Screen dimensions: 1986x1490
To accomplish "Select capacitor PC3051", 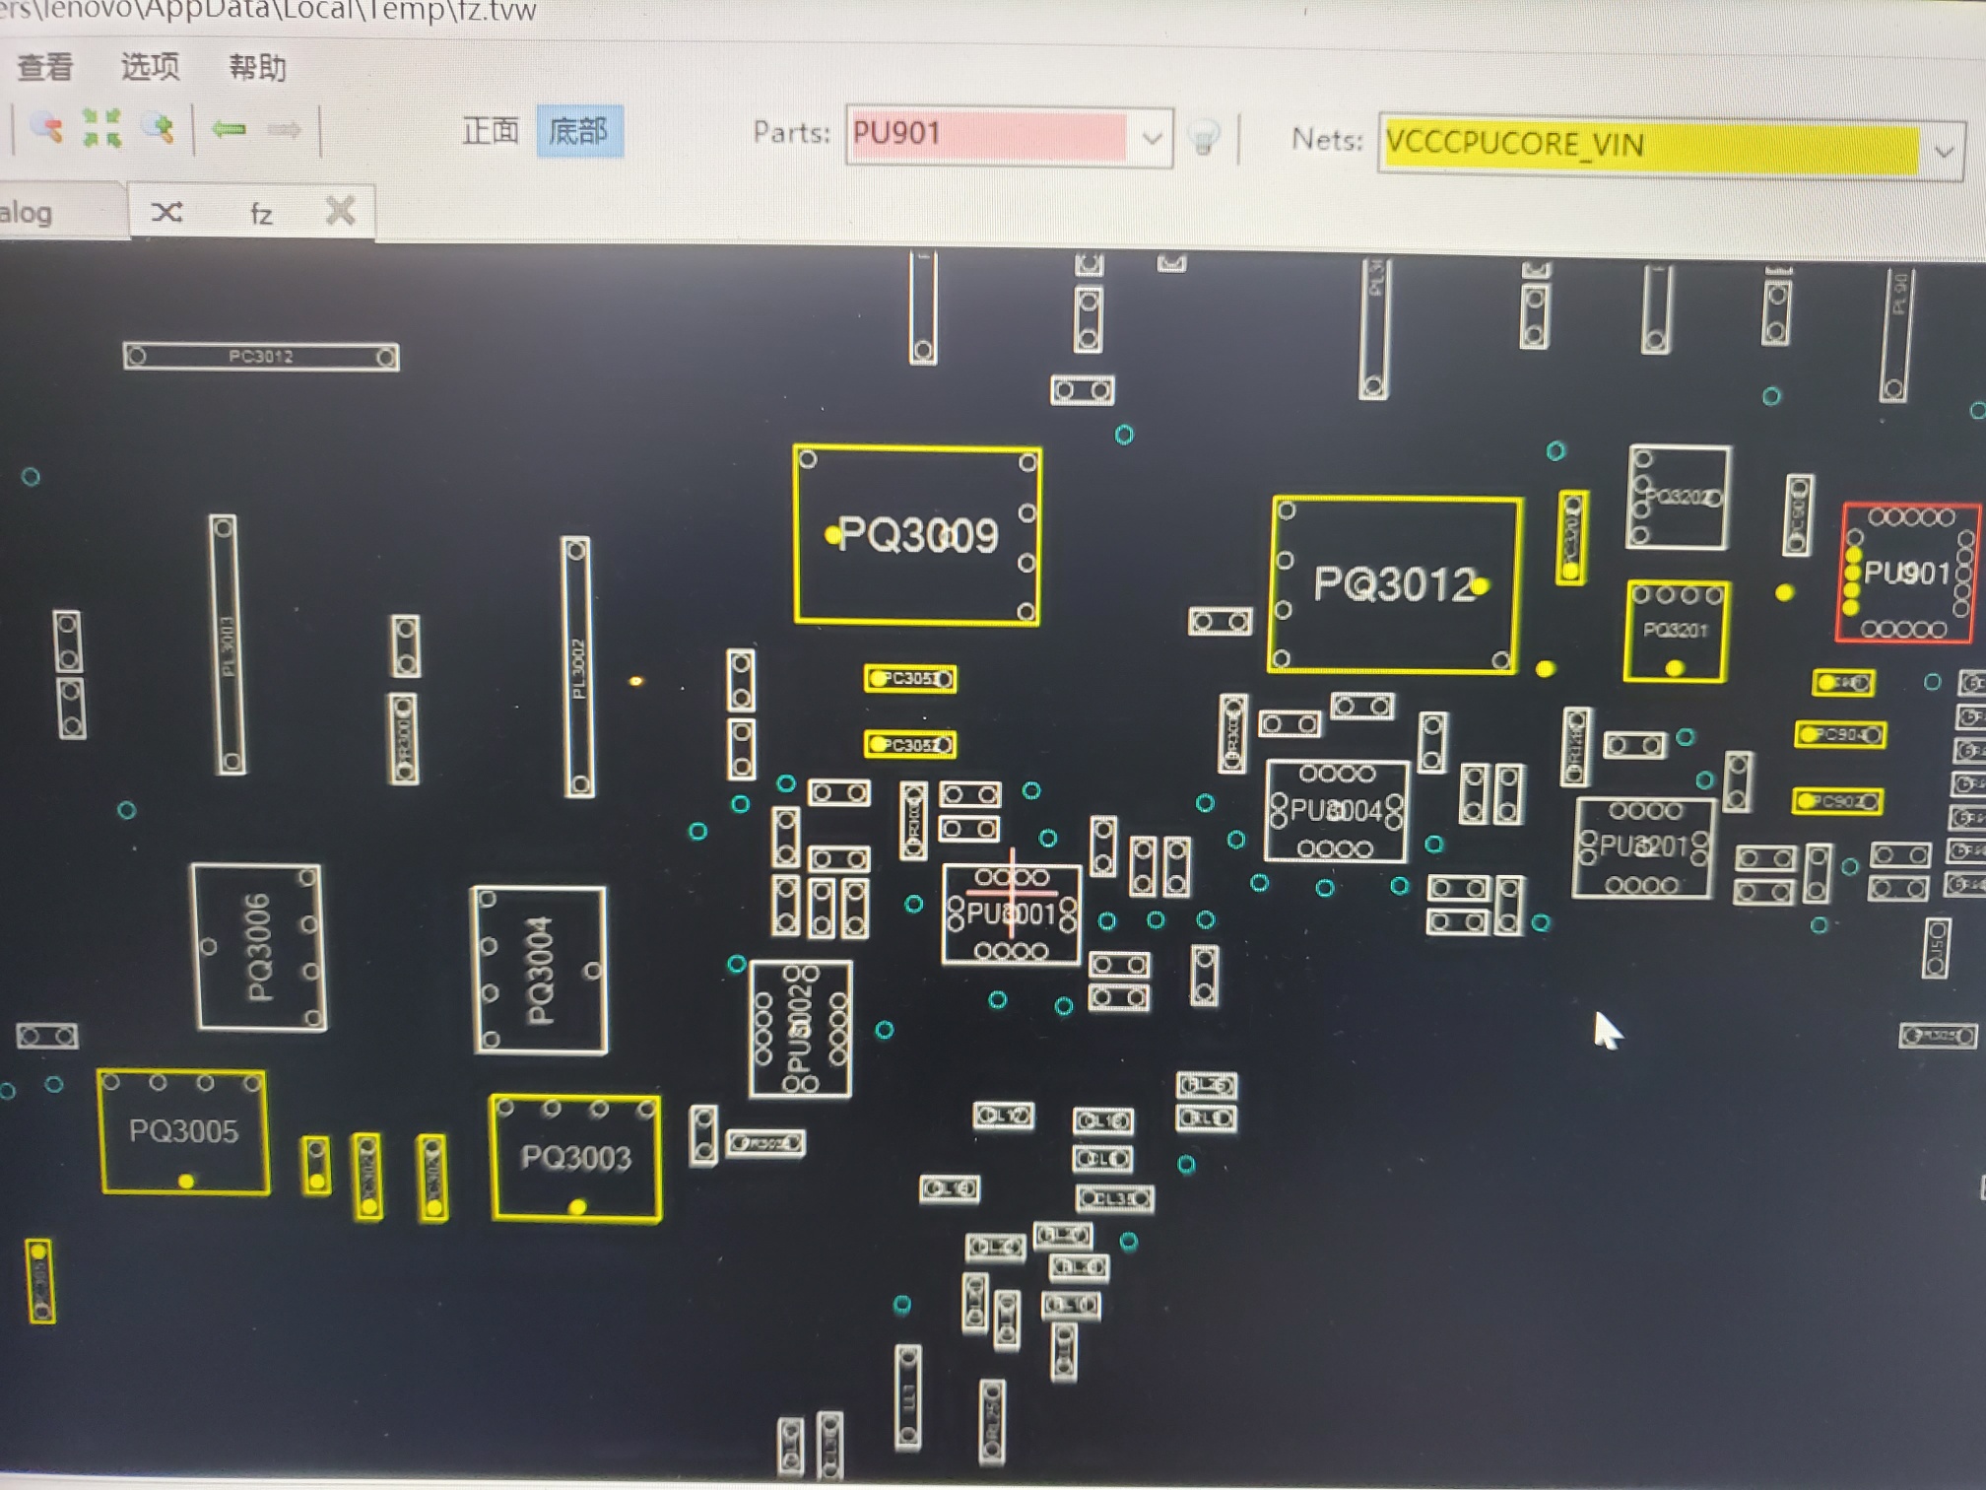I will point(910,679).
